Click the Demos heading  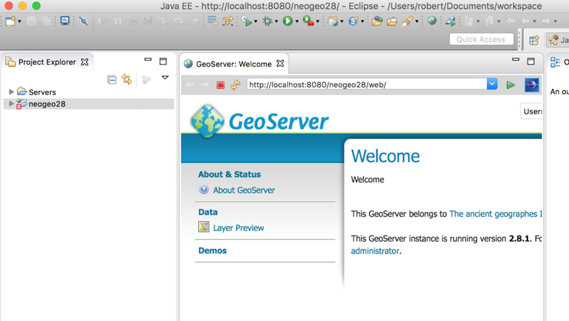pos(212,251)
